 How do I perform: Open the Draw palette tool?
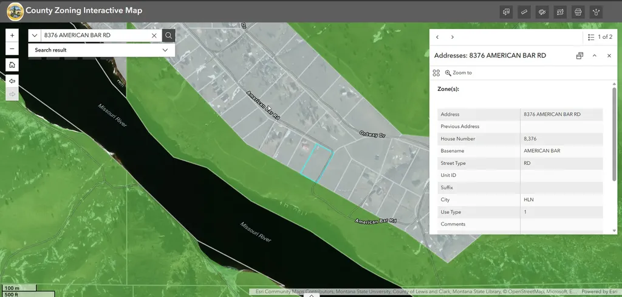[x=542, y=12]
